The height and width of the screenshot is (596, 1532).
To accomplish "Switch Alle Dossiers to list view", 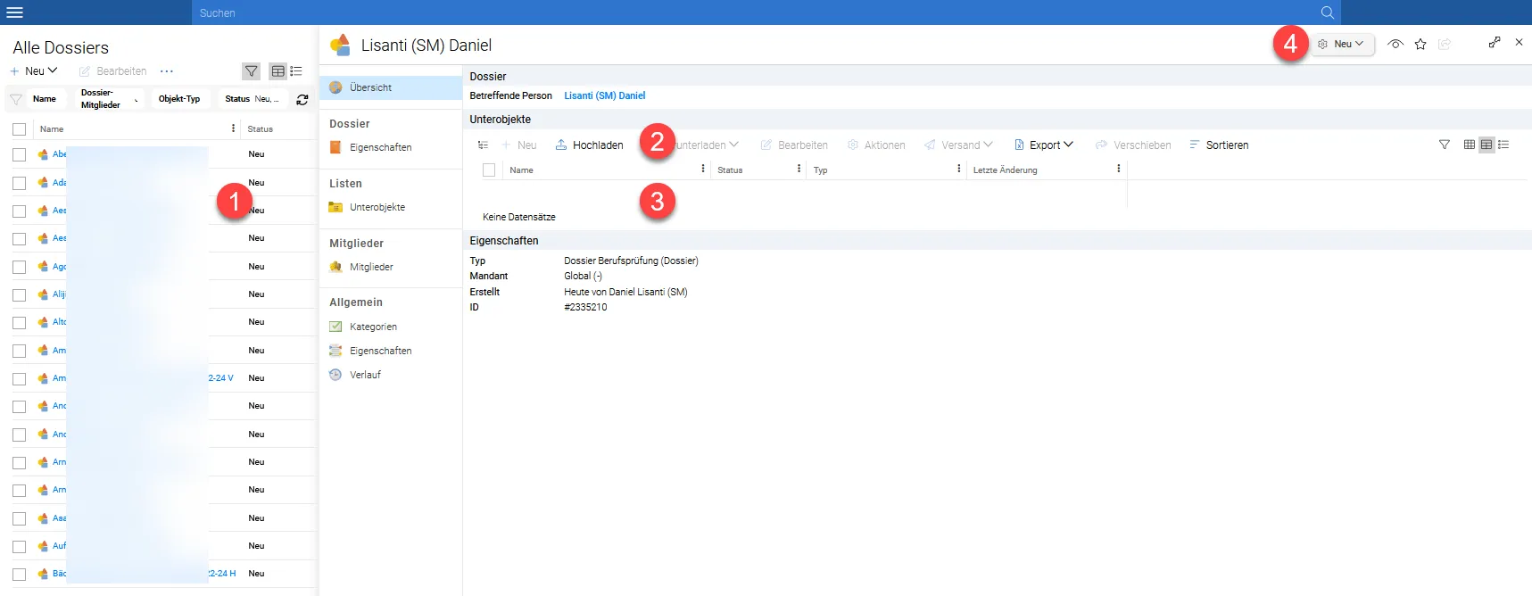I will [x=296, y=71].
